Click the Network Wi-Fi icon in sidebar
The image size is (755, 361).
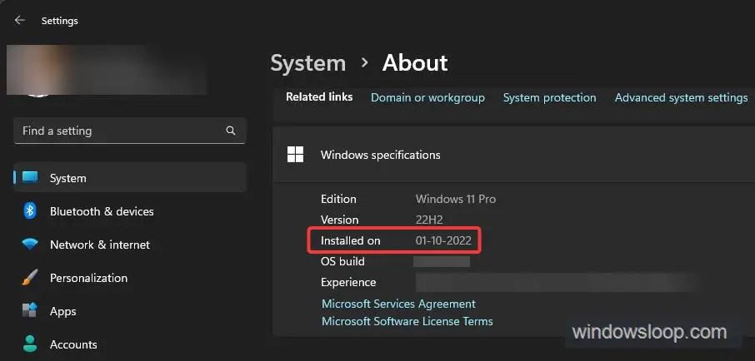[30, 245]
